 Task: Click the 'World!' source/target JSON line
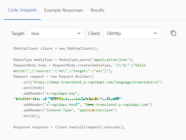(63, 71)
